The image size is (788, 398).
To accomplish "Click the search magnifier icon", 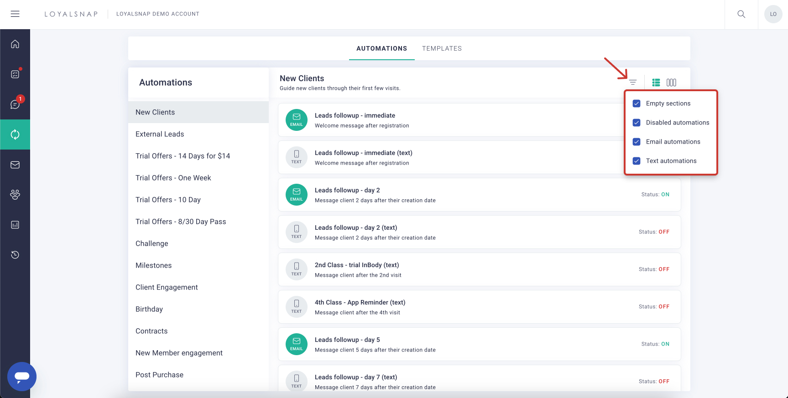I will point(741,14).
